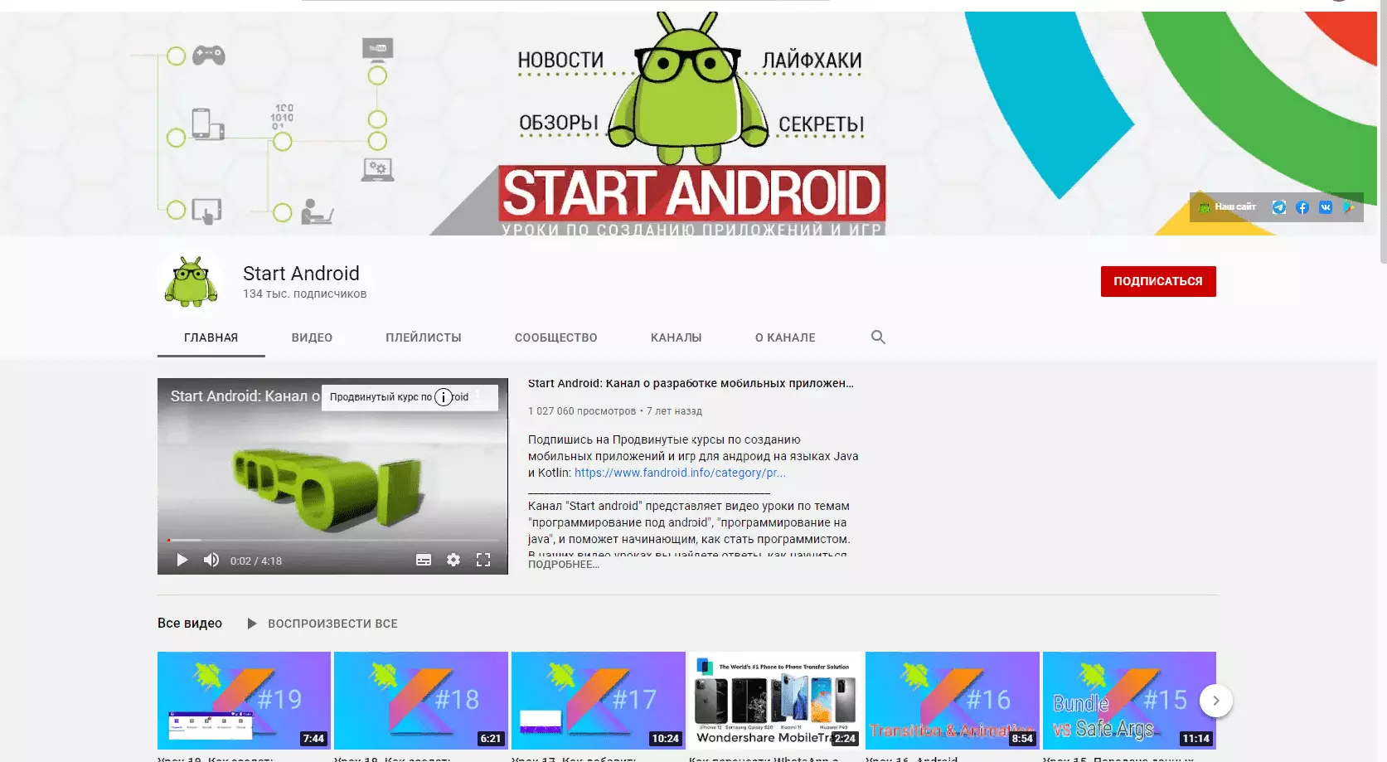
Task: Open the Google Play icon link
Action: (1349, 207)
